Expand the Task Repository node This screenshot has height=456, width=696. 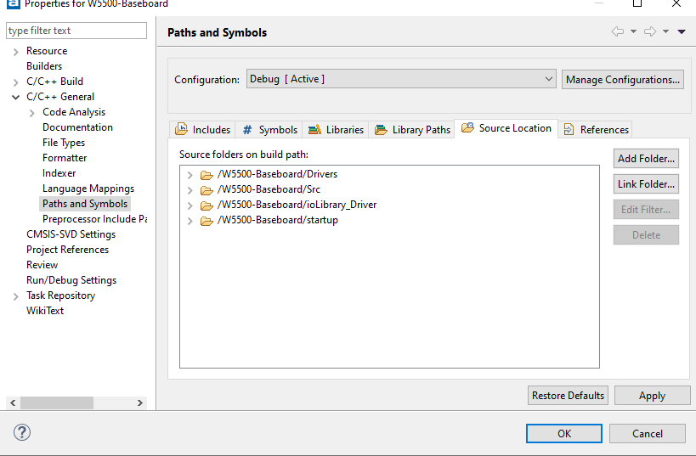click(x=16, y=296)
